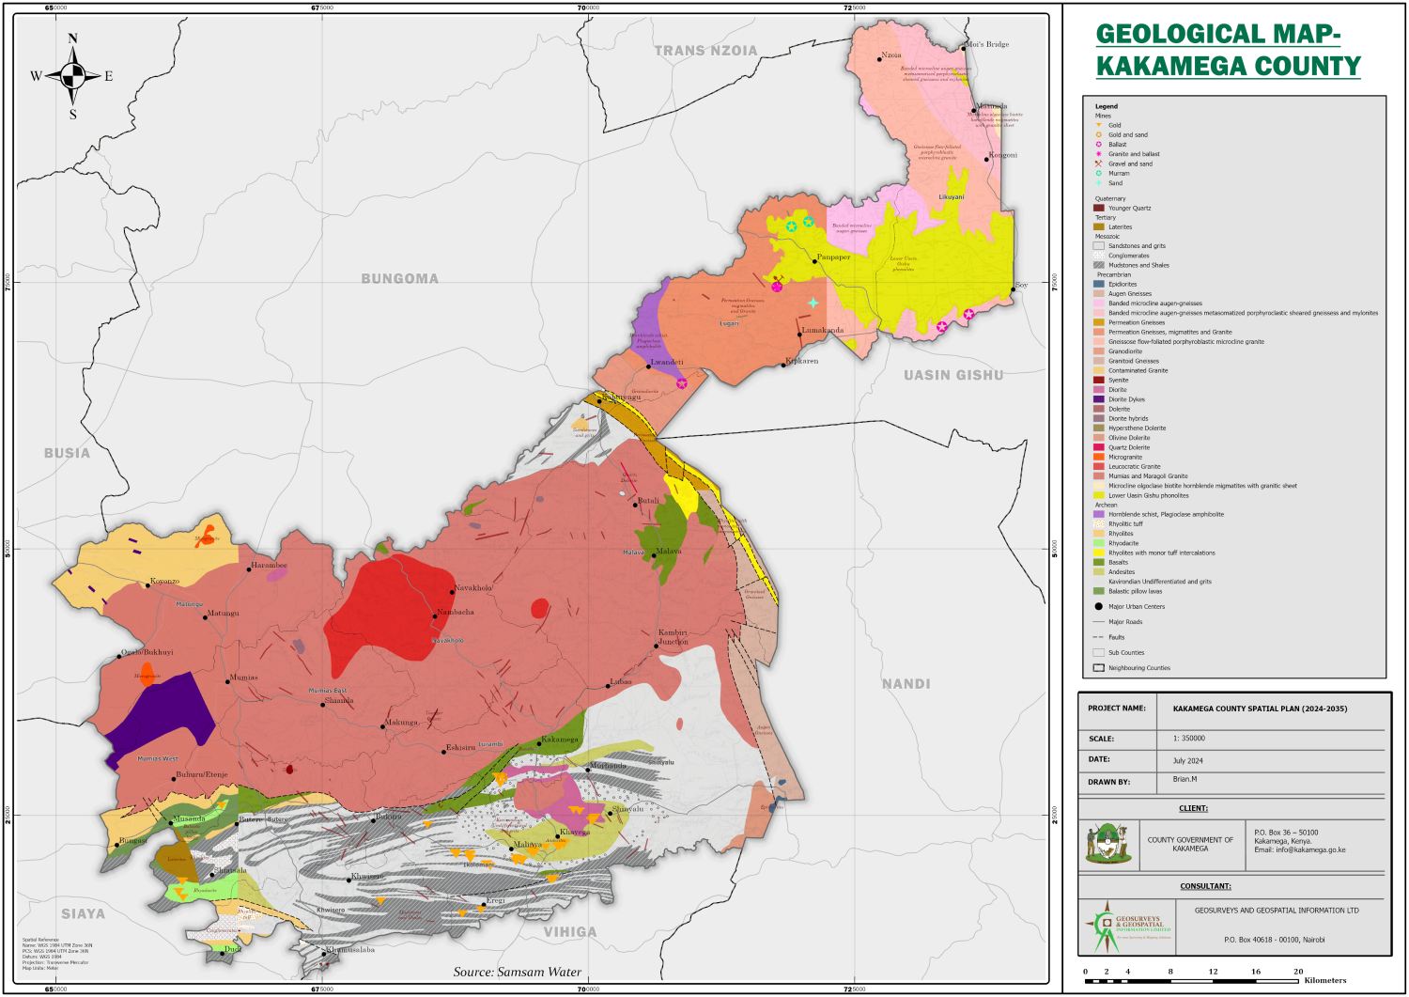Click the Lower Uasin Gishu phonolites swatch
The height and width of the screenshot is (997, 1409).
click(x=1099, y=495)
